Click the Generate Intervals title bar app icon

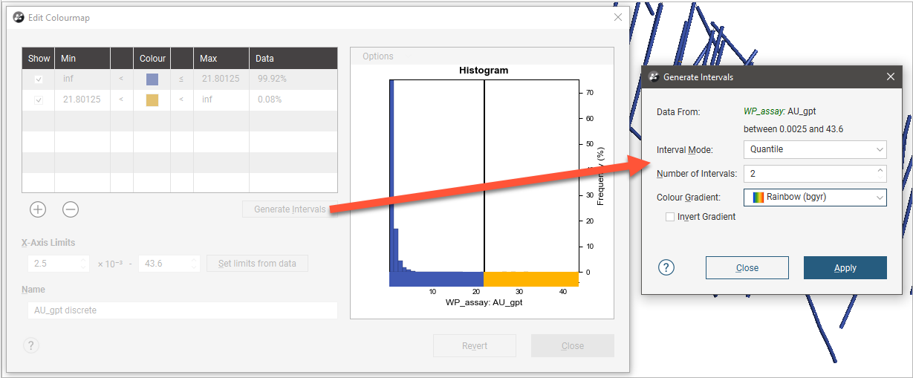tap(654, 76)
